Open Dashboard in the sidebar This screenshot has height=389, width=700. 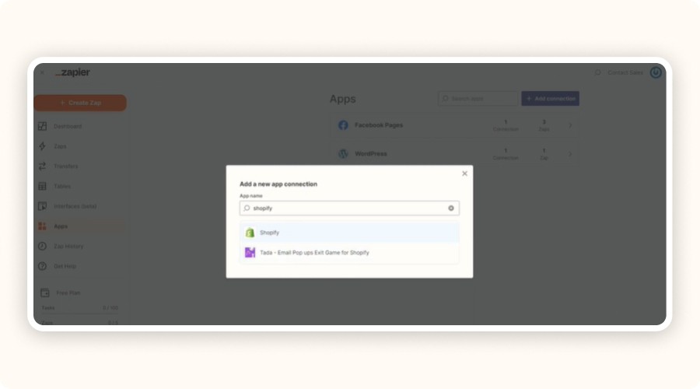coord(68,126)
